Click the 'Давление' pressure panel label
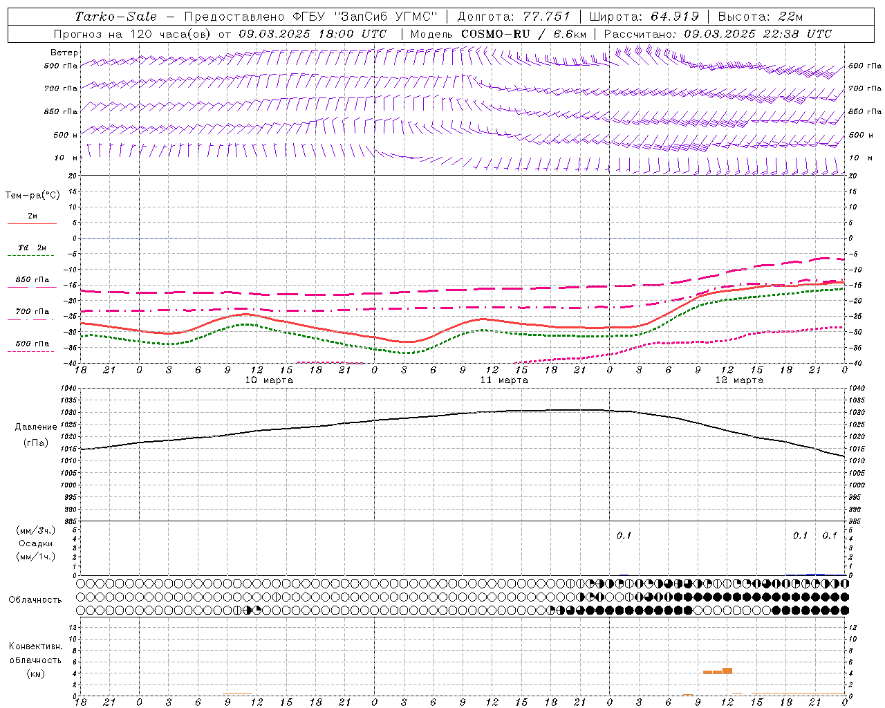The width and height of the screenshot is (885, 708). tap(36, 427)
